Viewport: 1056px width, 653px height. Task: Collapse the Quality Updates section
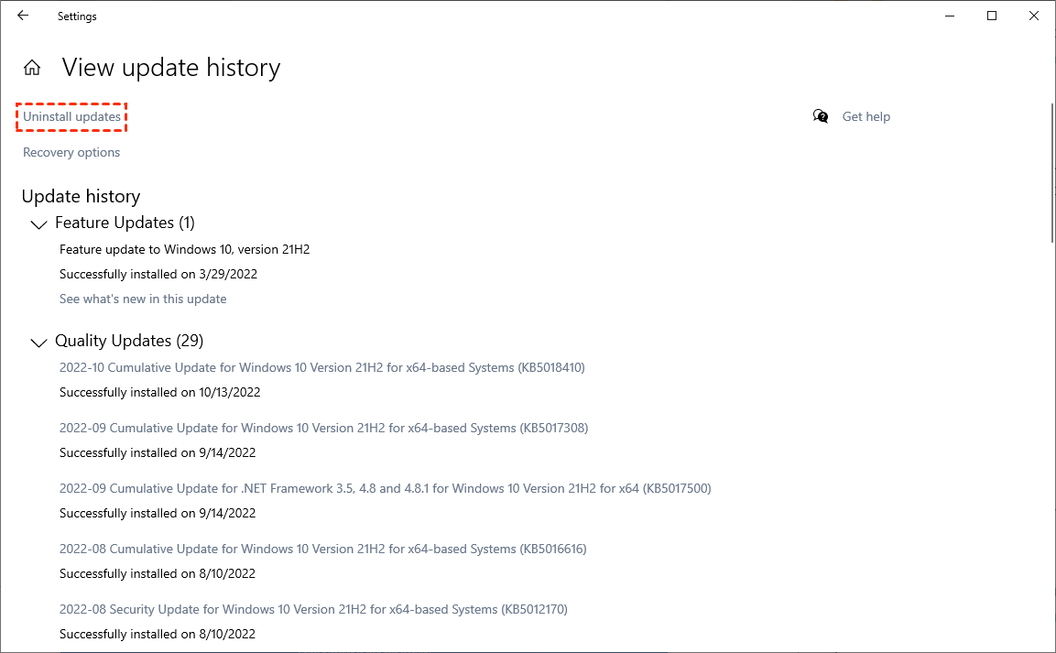38,343
